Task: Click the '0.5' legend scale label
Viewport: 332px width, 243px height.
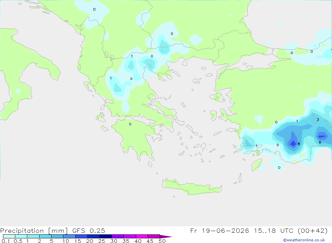Action: 18,241
